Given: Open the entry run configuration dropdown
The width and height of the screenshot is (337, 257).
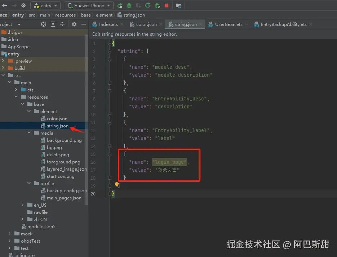Looking at the screenshot, I should pyautogui.click(x=45, y=6).
